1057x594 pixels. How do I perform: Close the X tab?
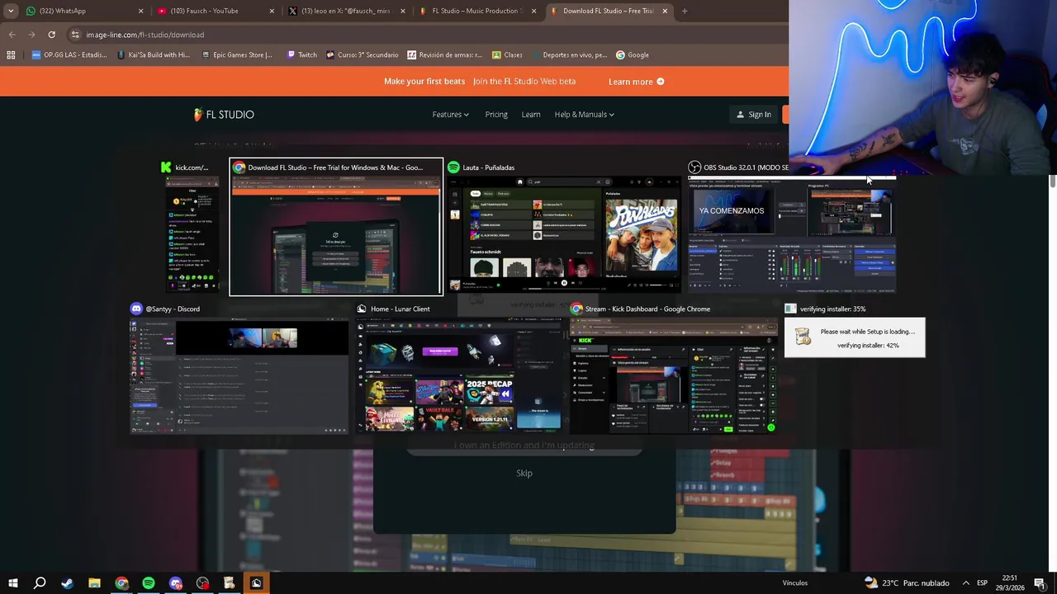coord(403,11)
